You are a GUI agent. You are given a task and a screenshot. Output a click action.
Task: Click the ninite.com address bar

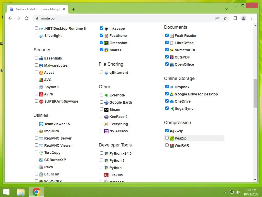tap(123, 18)
